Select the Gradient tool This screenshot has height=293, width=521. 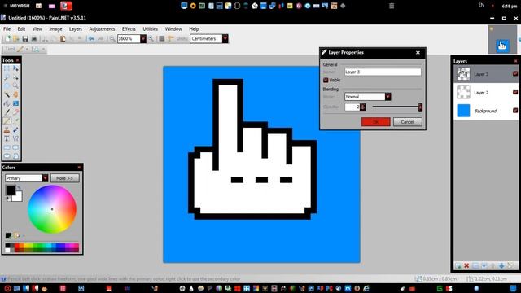[15, 103]
